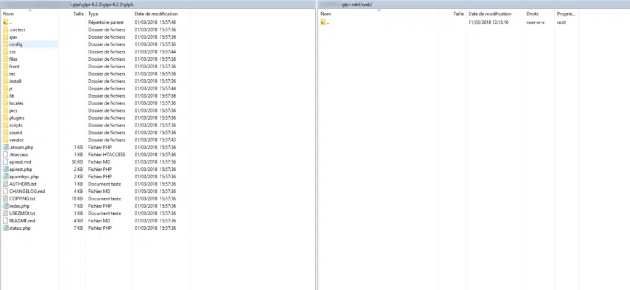This screenshot has height=290, width=630.
Task: Click the apirest.php file icon
Action: 5,169
